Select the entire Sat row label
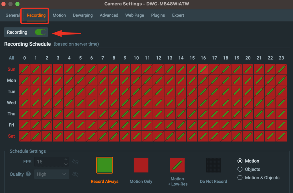This screenshot has width=293, height=193. (11, 136)
